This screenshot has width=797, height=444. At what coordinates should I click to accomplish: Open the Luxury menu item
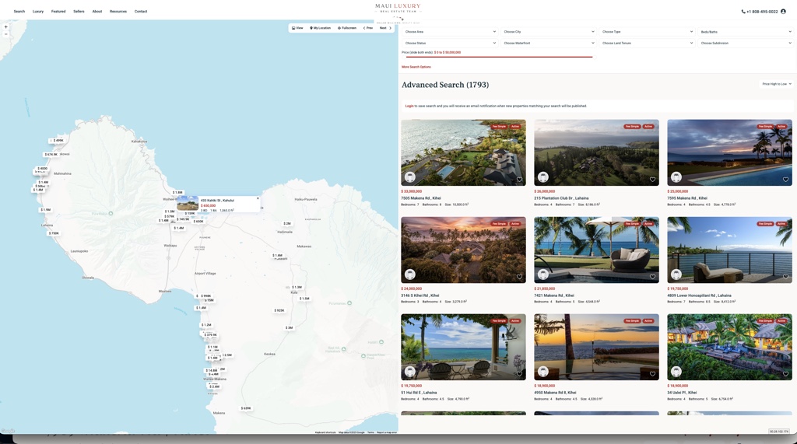pyautogui.click(x=38, y=12)
